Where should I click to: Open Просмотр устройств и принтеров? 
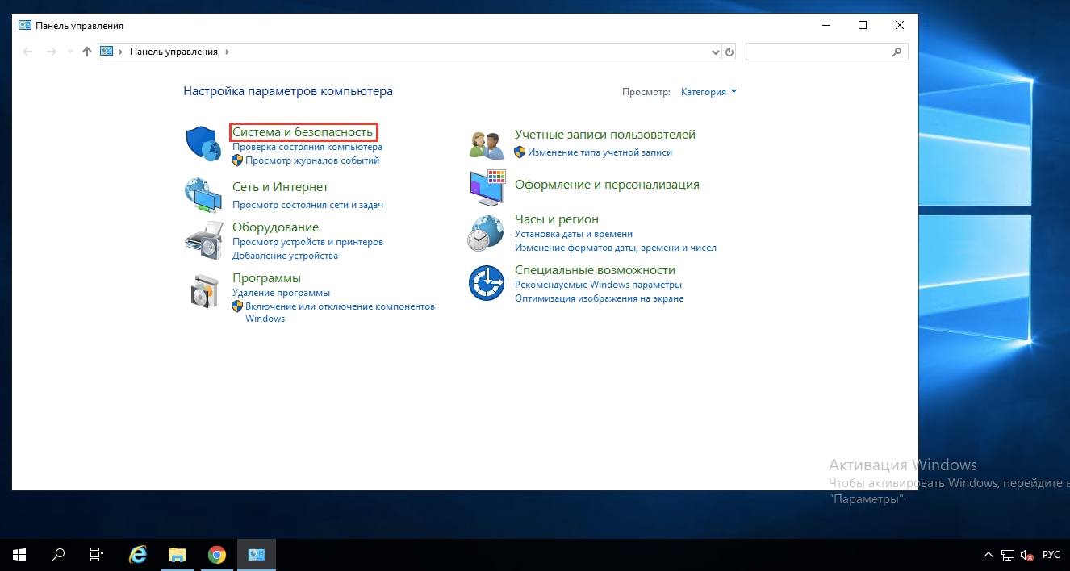pyautogui.click(x=307, y=242)
